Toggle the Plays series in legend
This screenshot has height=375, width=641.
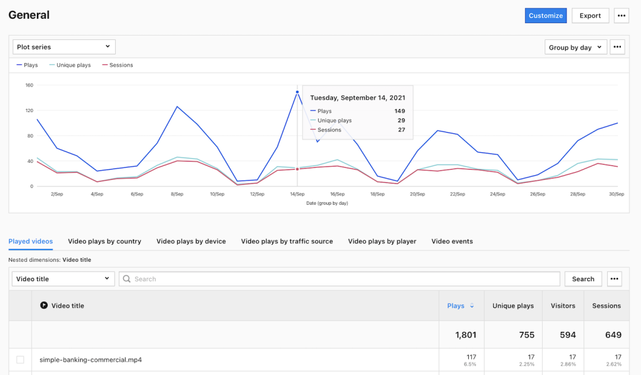point(27,65)
